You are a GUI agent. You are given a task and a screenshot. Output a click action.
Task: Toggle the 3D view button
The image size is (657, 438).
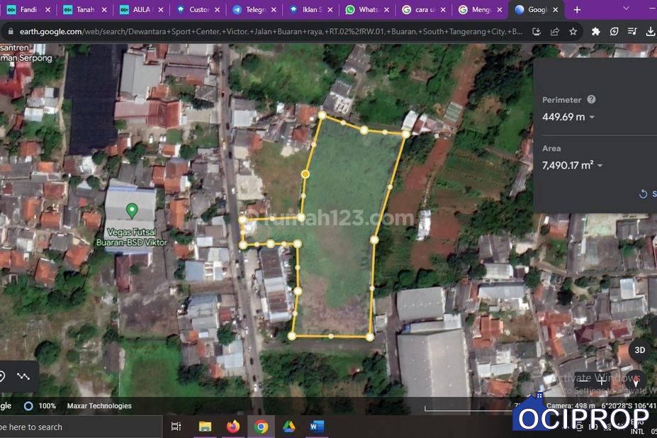click(639, 350)
